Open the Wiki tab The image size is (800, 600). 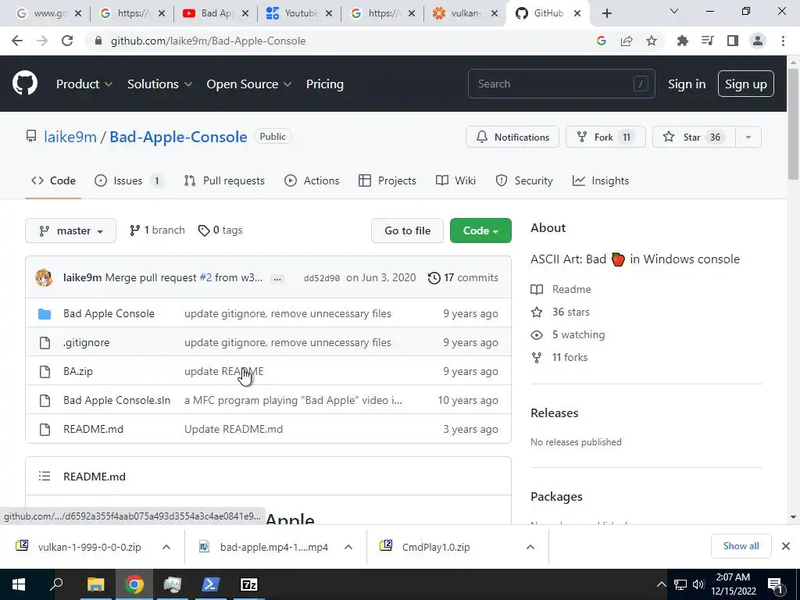click(455, 180)
